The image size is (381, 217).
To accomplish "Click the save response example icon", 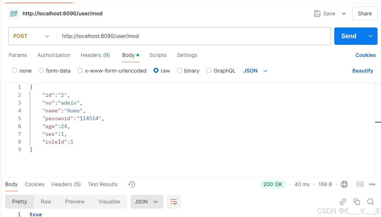I will tap(360, 184).
